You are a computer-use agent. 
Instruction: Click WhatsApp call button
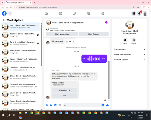[65, 90]
